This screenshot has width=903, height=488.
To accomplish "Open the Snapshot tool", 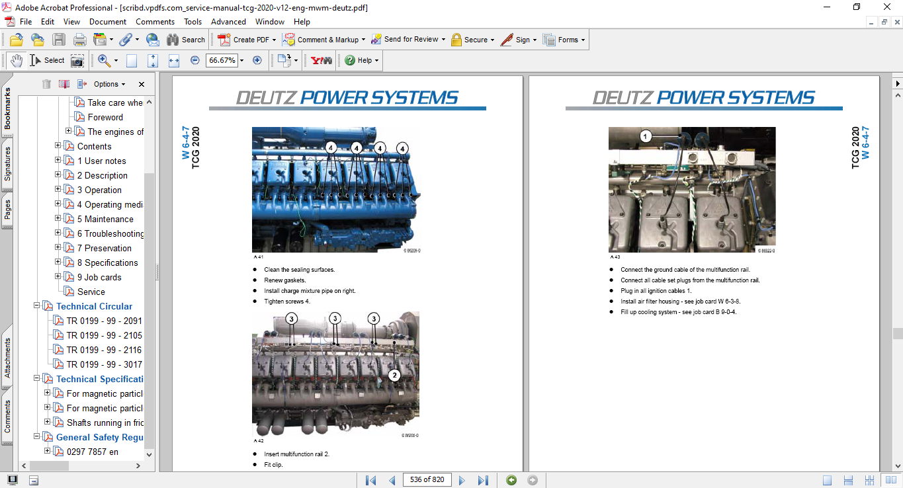I will pyautogui.click(x=77, y=60).
